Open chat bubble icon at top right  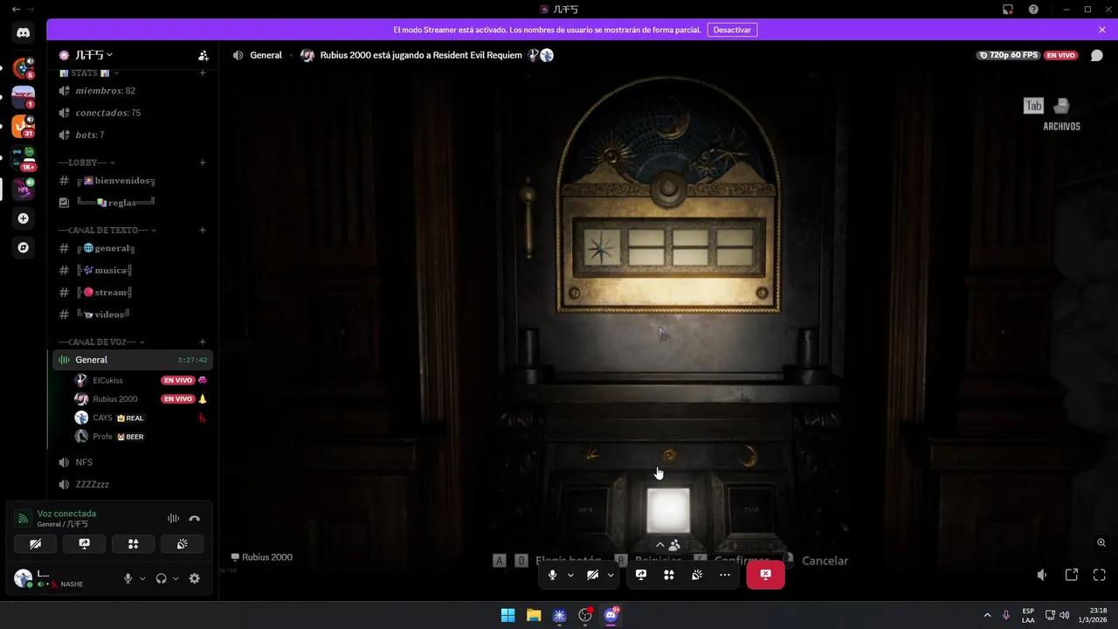(1097, 55)
